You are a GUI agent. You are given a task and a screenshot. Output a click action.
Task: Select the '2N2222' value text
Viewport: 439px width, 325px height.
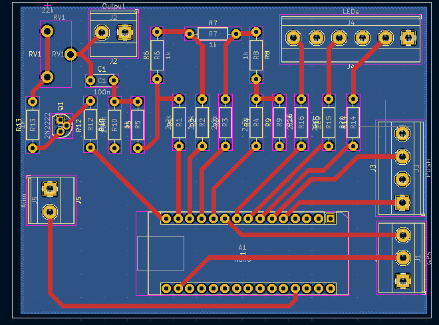tap(47, 126)
